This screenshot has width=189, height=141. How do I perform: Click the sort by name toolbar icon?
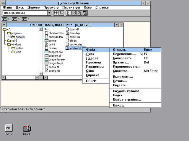[x=68, y=13]
